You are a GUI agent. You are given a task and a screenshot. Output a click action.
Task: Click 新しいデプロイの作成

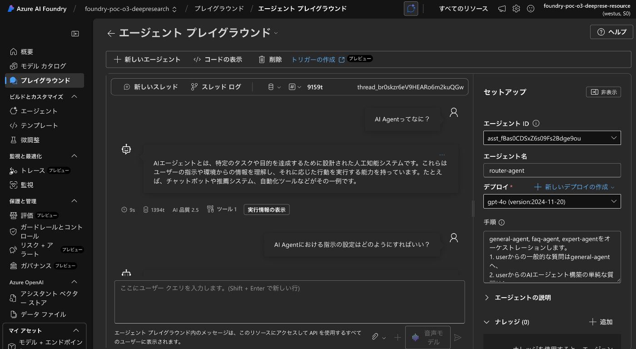click(574, 187)
